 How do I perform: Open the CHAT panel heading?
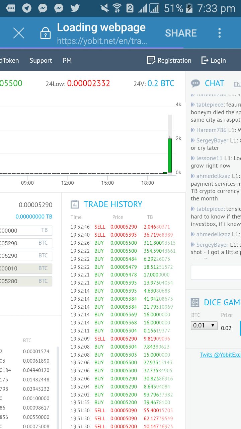point(215,83)
